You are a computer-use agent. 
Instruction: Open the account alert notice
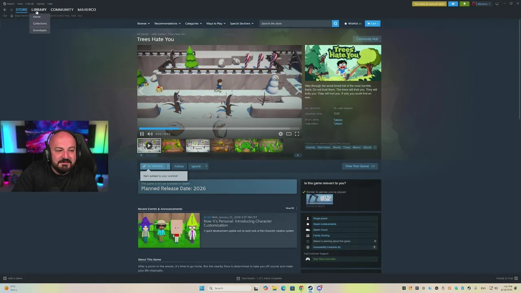click(x=429, y=4)
